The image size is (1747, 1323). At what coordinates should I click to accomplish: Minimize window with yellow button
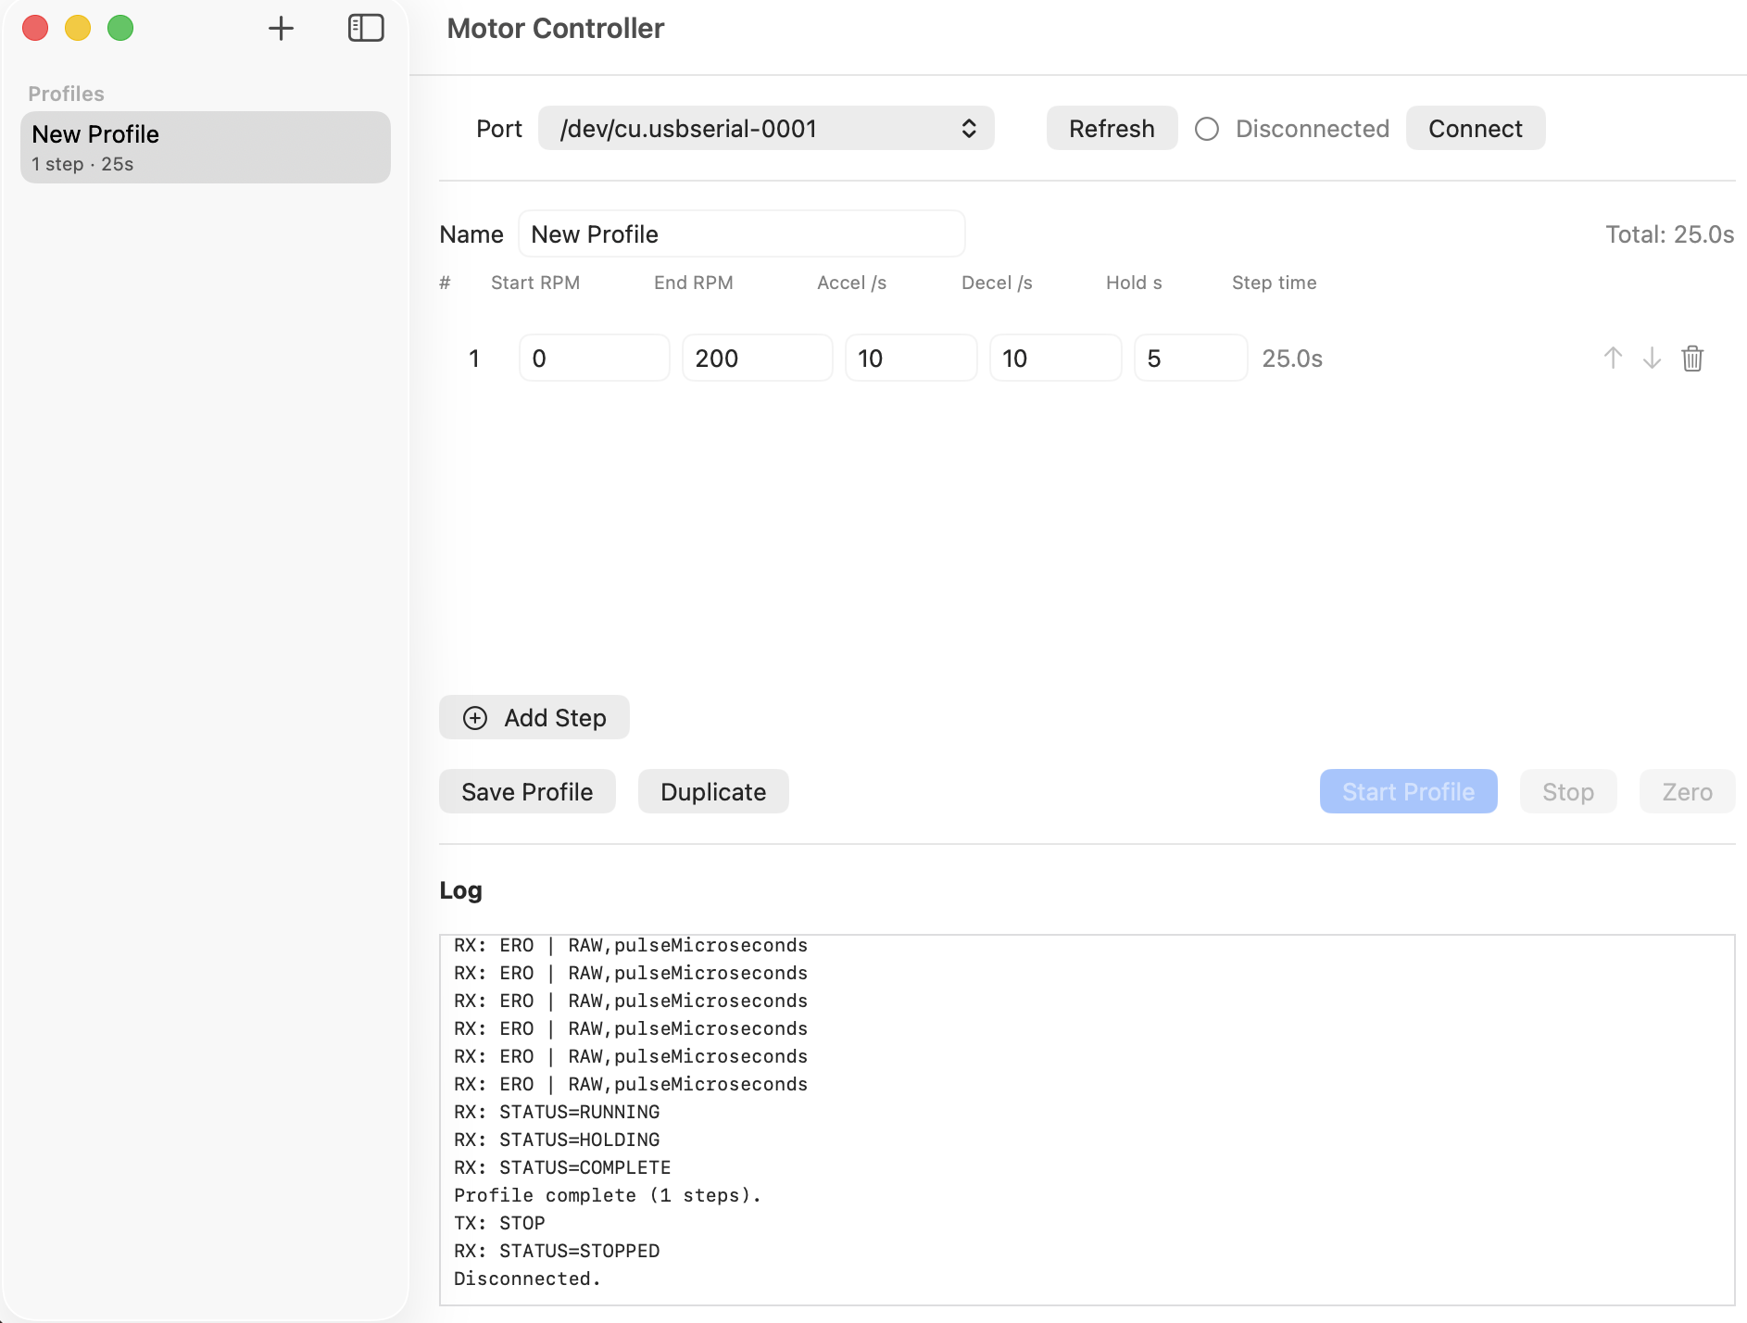tap(78, 28)
